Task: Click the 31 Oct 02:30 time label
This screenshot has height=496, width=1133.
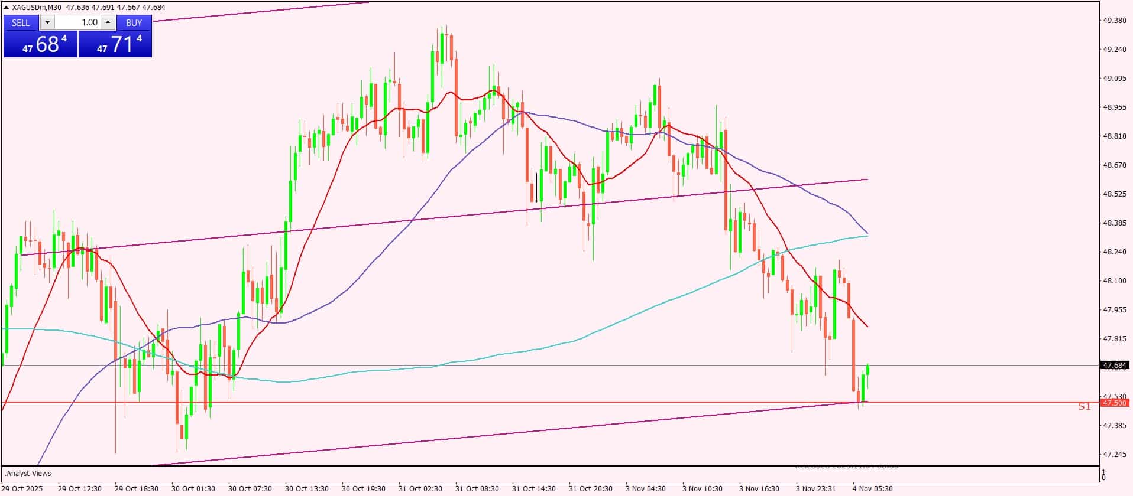Action: click(x=420, y=488)
